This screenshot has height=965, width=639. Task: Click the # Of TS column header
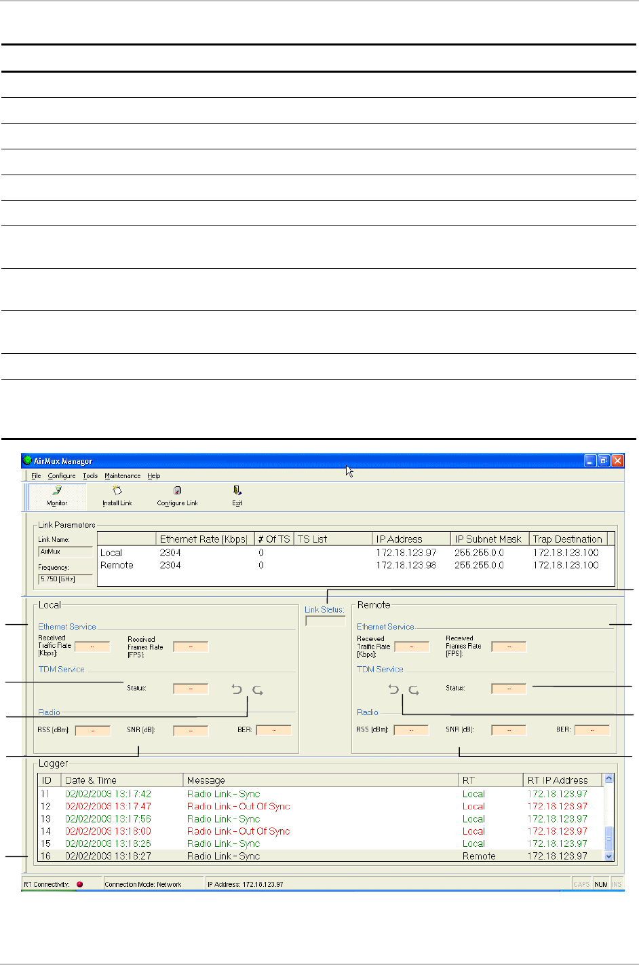[275, 539]
